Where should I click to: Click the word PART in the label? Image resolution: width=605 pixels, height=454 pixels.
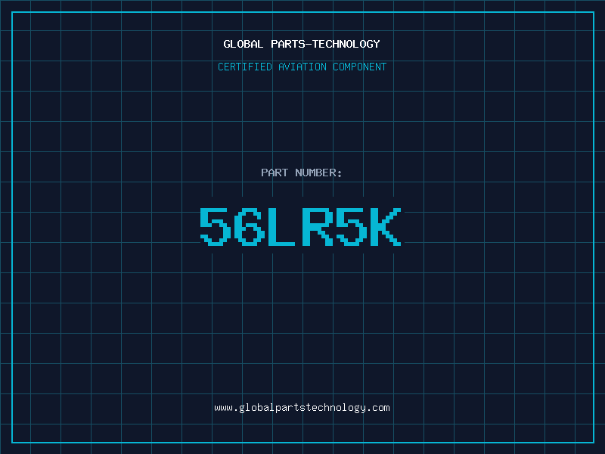click(x=275, y=173)
